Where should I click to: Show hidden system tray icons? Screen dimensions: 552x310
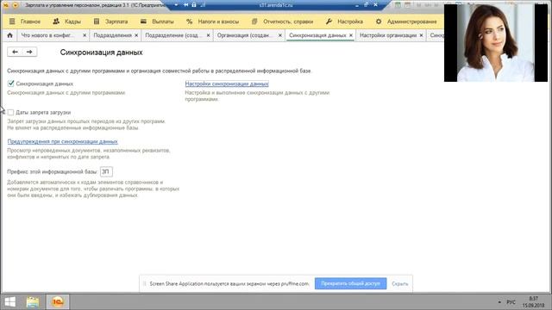point(499,302)
